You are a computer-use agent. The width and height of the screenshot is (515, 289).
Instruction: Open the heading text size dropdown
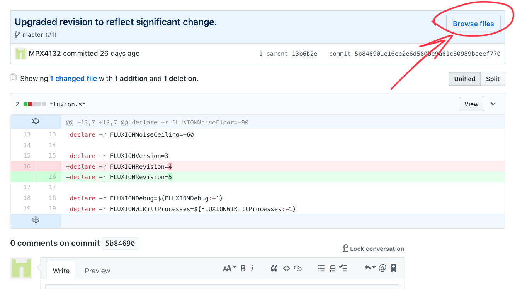pos(229,269)
